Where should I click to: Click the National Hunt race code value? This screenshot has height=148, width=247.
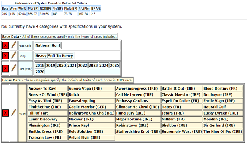point(48,45)
